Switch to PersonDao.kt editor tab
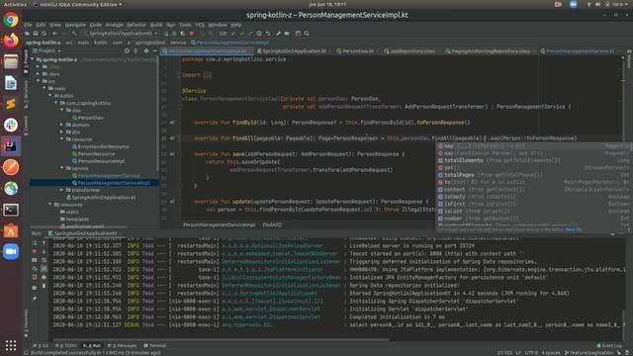Screen dimensions: 633x356 point(358,51)
